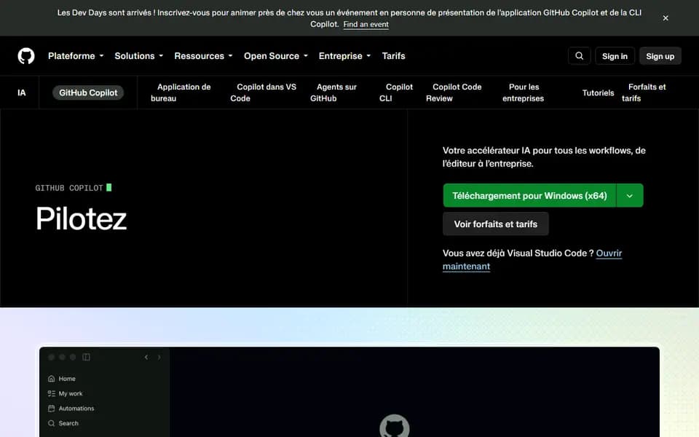Click the GitHub logo in the app preview center
The width and height of the screenshot is (699, 437).
point(394,426)
